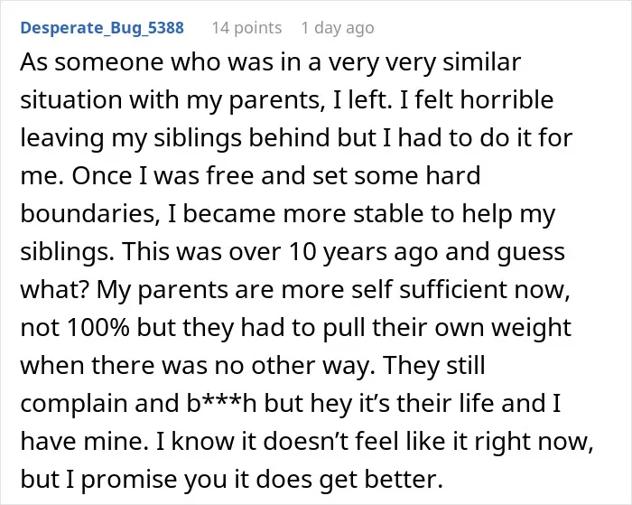Click the word boundaries in the comment
This screenshot has height=505, width=632.
pos(88,213)
